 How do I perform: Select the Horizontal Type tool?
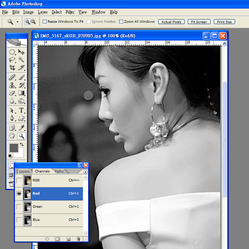click(21, 110)
